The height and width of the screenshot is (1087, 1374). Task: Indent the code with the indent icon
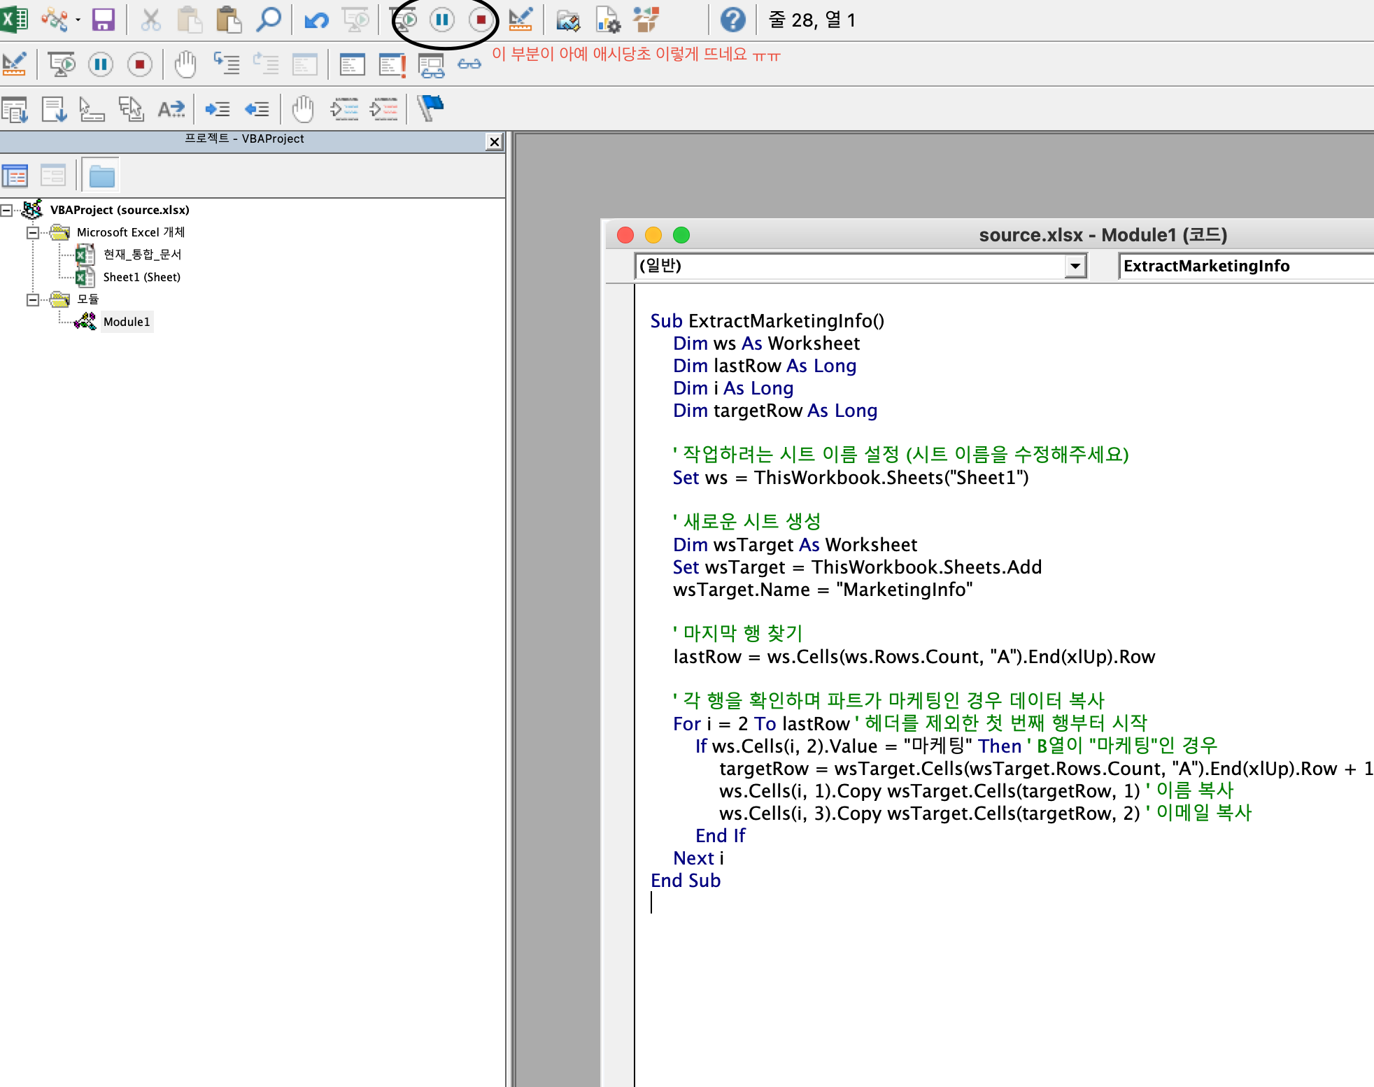217,109
